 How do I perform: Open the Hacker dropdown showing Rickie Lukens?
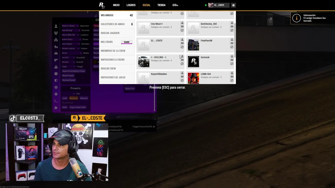70,48
